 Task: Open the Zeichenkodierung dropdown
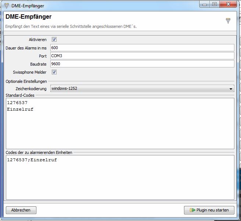142,89
